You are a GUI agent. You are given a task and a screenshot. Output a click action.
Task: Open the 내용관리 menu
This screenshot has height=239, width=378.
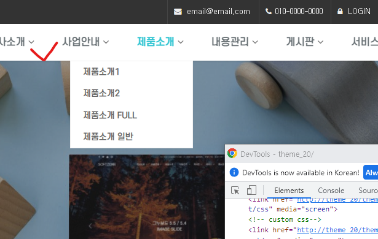click(230, 42)
